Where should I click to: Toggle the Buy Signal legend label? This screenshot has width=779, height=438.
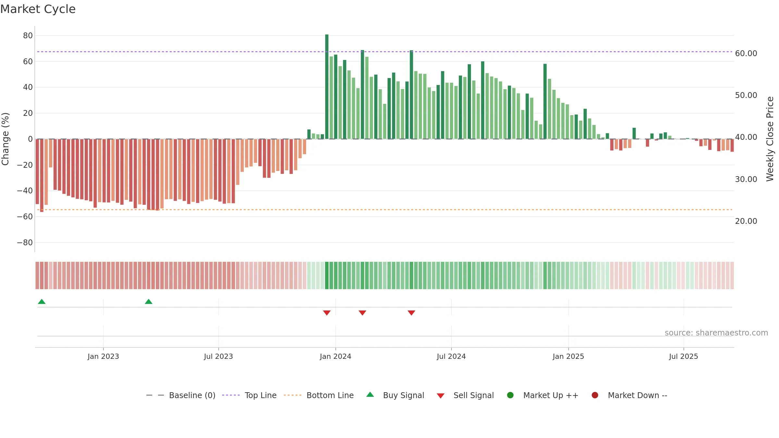point(403,395)
